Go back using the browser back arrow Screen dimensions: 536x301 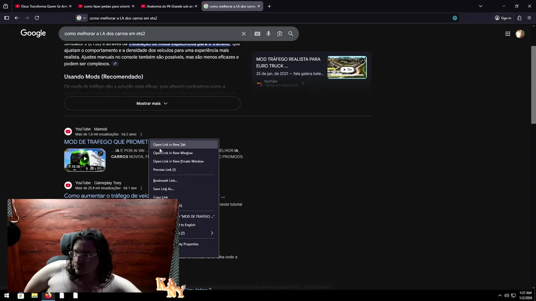tap(17, 18)
